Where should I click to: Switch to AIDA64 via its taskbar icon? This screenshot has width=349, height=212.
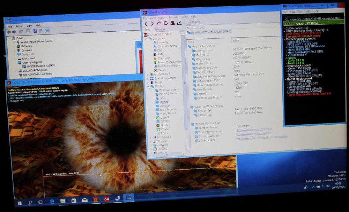pos(106,199)
